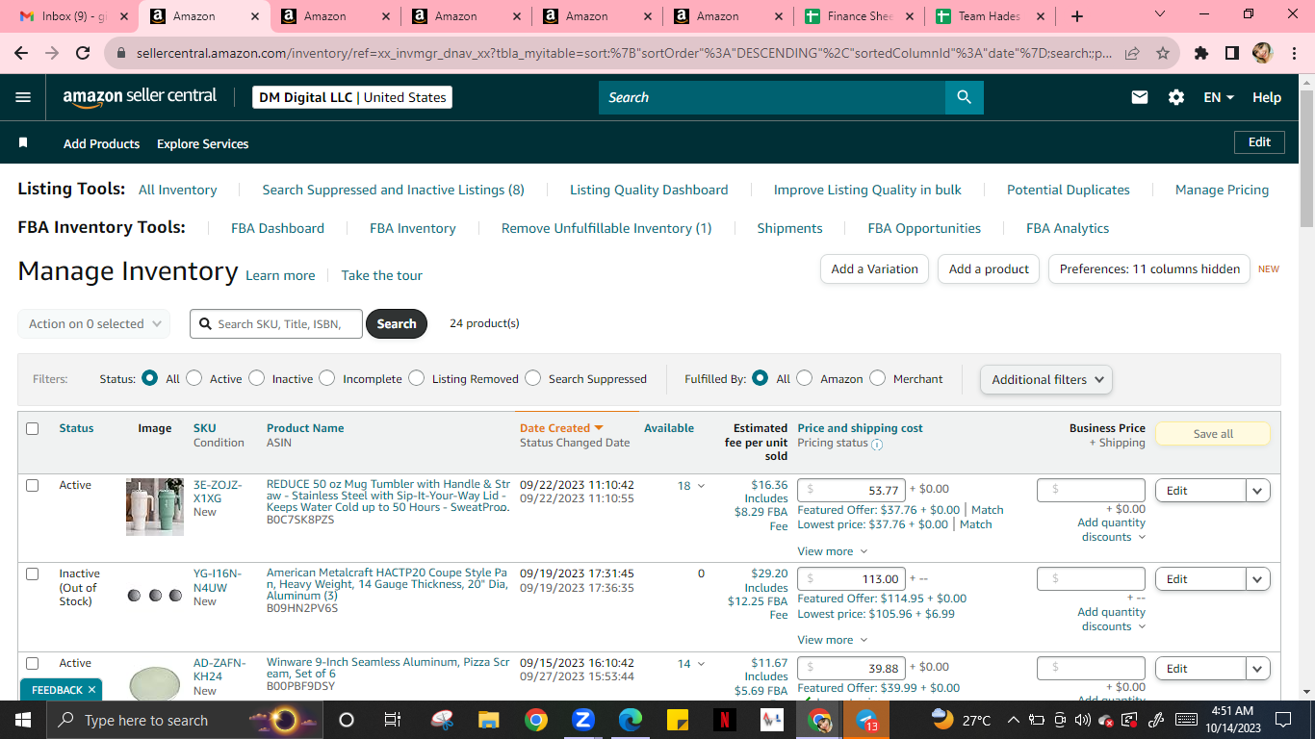Select the Winware 9-Inch row checkbox
Image resolution: width=1315 pixels, height=739 pixels.
33,664
